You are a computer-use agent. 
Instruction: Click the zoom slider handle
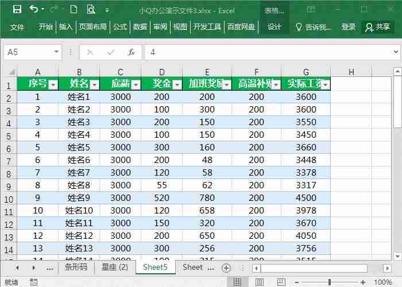330,282
